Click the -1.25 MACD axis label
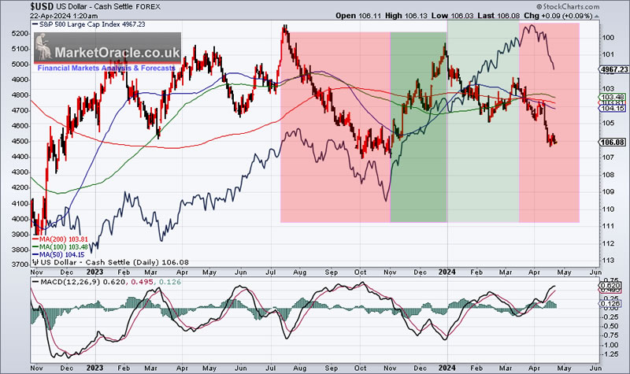 [610, 354]
